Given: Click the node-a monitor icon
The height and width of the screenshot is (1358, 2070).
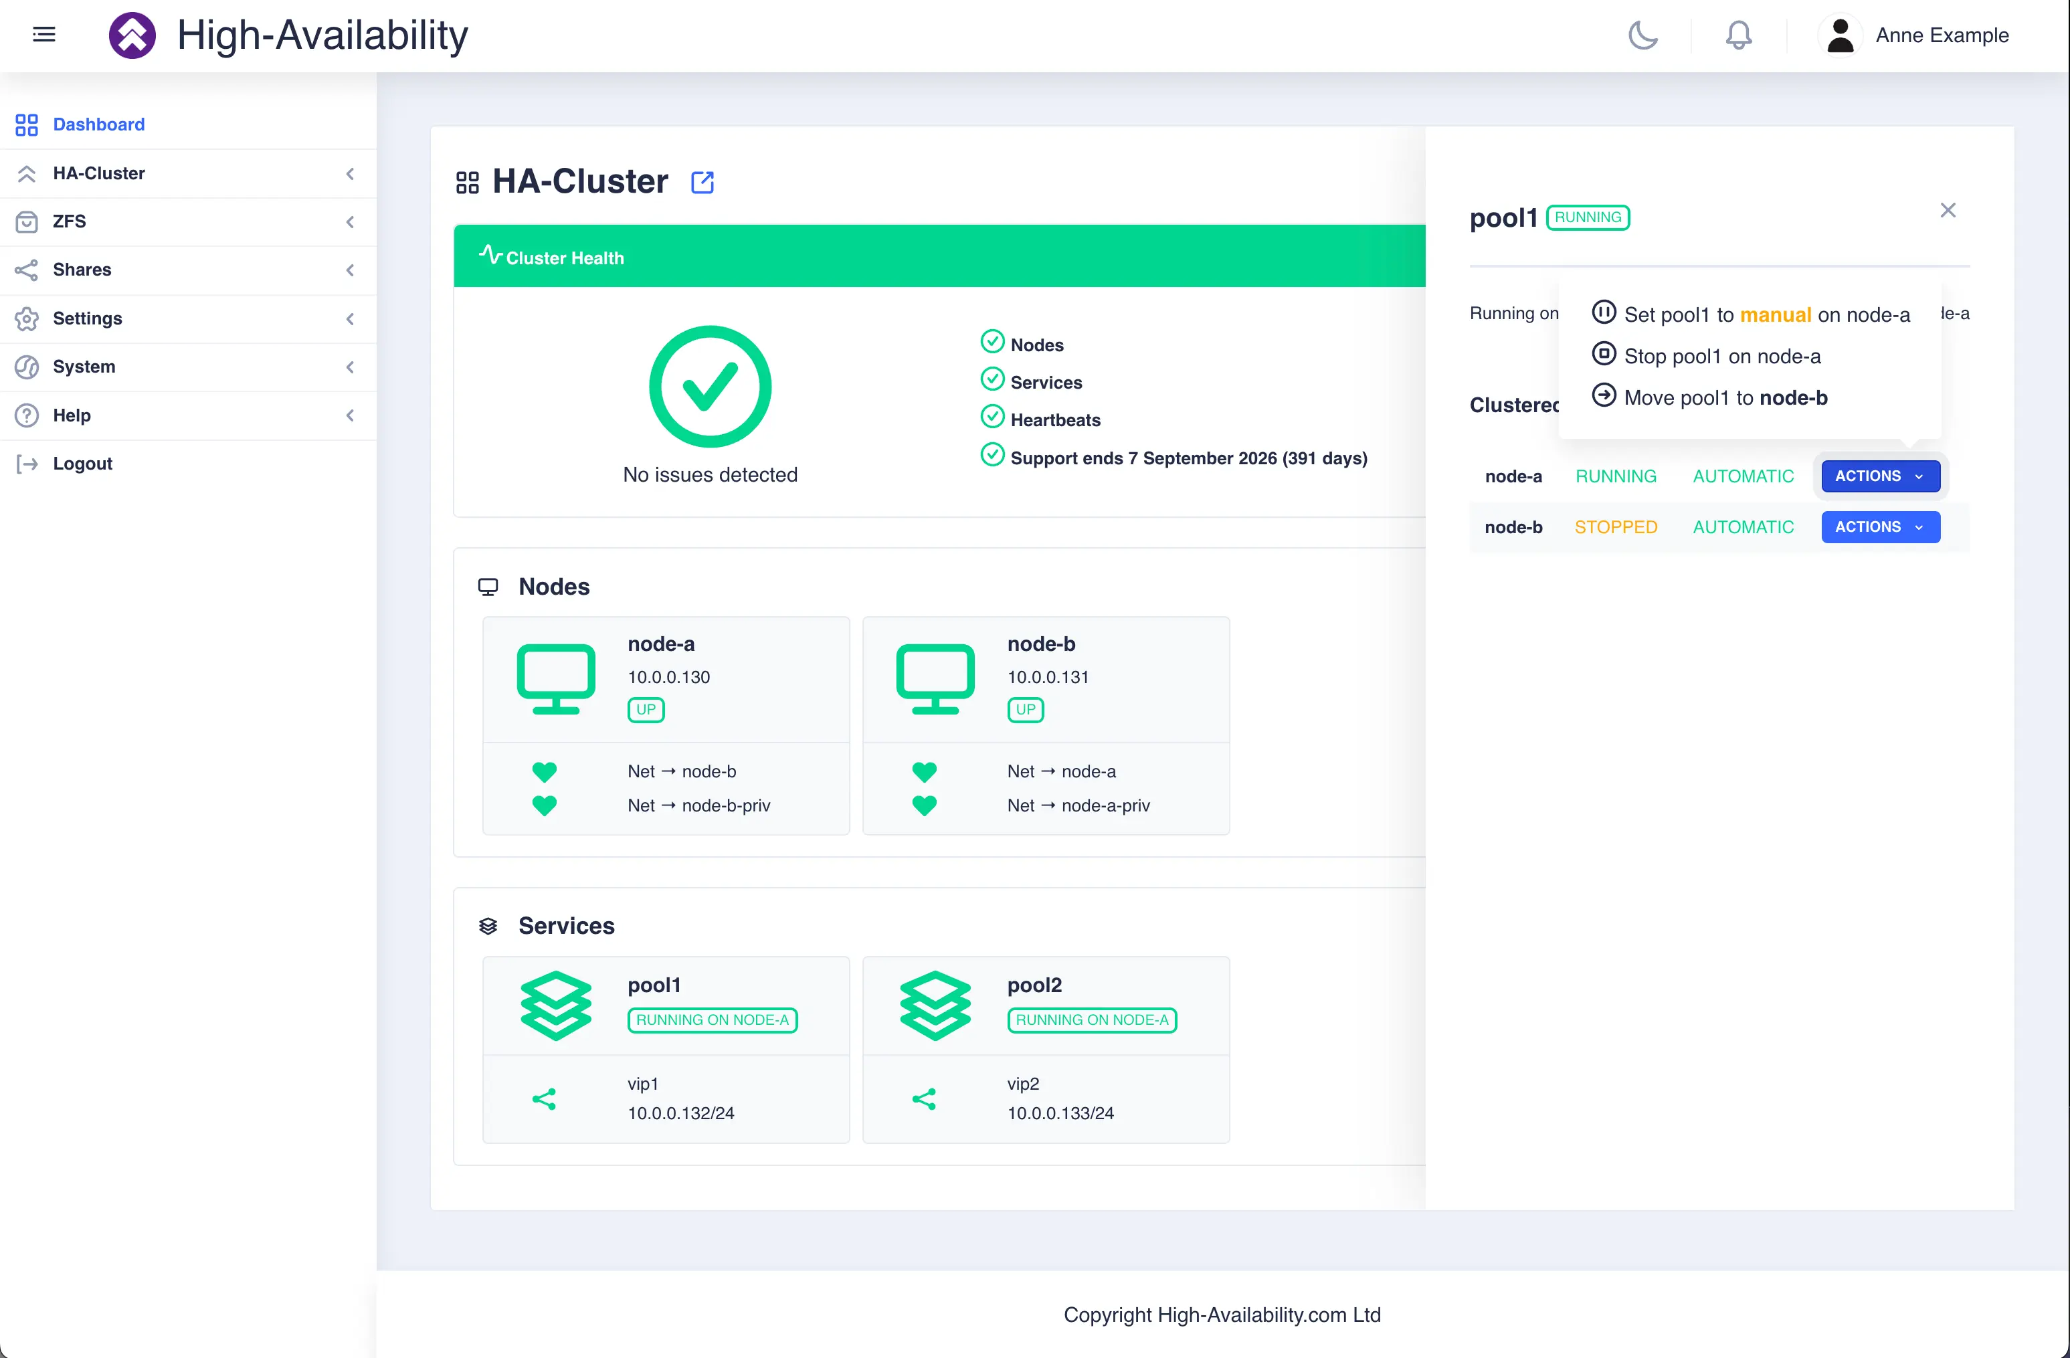Looking at the screenshot, I should (x=556, y=679).
